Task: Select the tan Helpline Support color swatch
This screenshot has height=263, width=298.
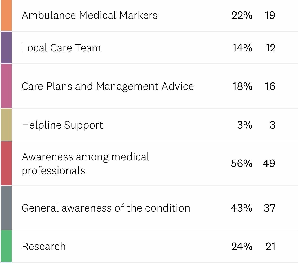Action: pos(6,125)
